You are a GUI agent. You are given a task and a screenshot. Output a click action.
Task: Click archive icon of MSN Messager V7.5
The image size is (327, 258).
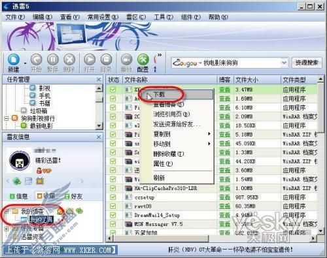(x=129, y=224)
